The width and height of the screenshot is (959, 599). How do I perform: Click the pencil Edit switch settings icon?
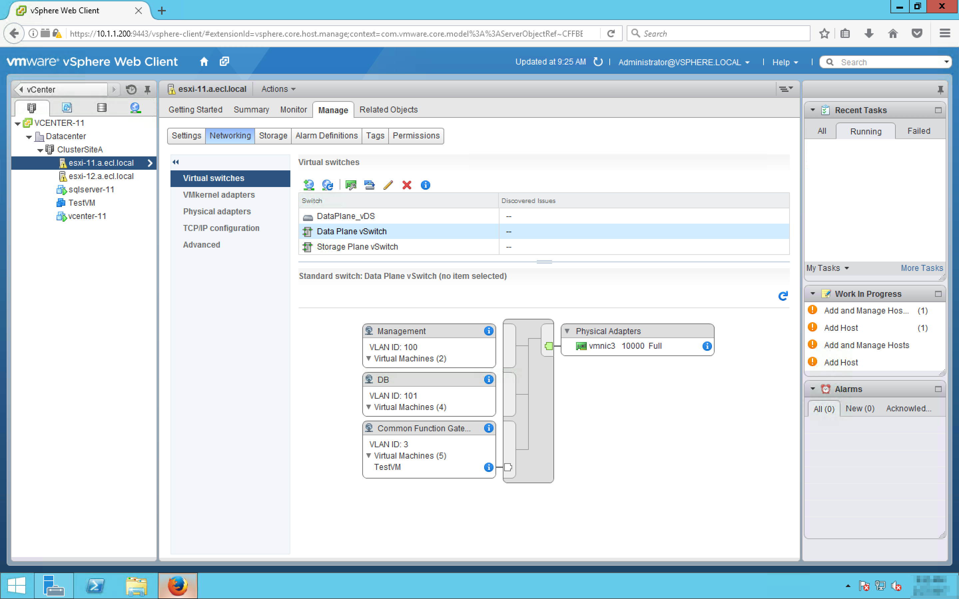pyautogui.click(x=388, y=185)
